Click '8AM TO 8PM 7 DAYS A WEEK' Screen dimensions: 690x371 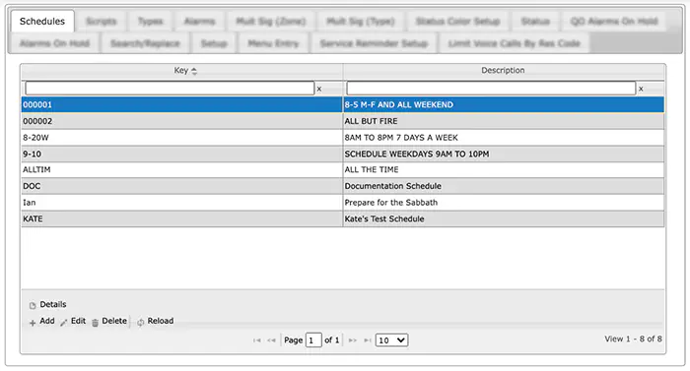(x=504, y=138)
